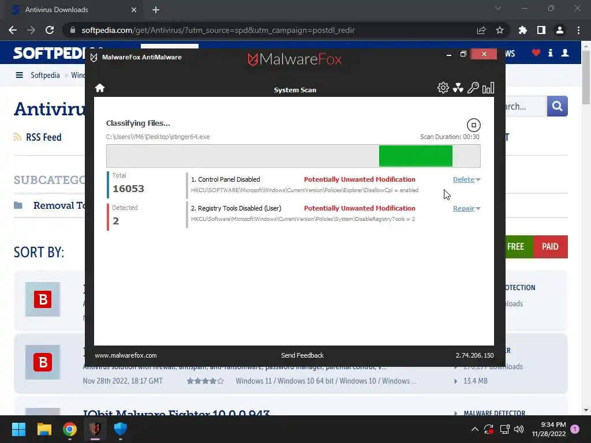Select the Control Panel Disabled detection row
This screenshot has width=591, height=443.
pos(334,185)
